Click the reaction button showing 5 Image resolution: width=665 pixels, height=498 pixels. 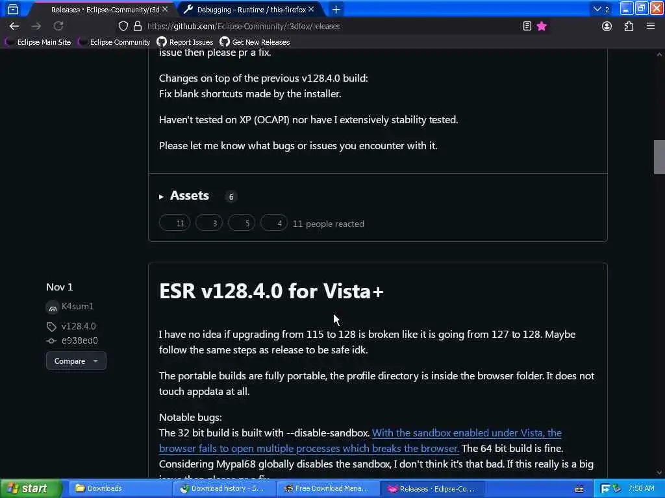(242, 223)
